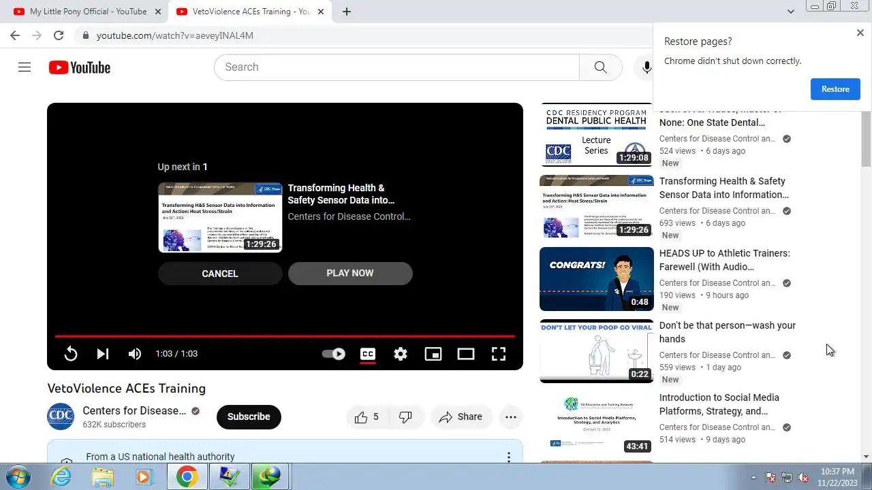View site information lock icon
The width and height of the screenshot is (872, 490).
[84, 35]
